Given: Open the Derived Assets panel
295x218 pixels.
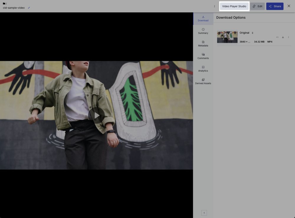Looking at the screenshot, I should click(x=203, y=81).
